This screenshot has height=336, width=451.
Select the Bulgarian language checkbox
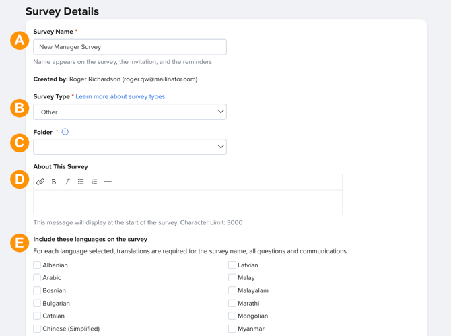37,303
